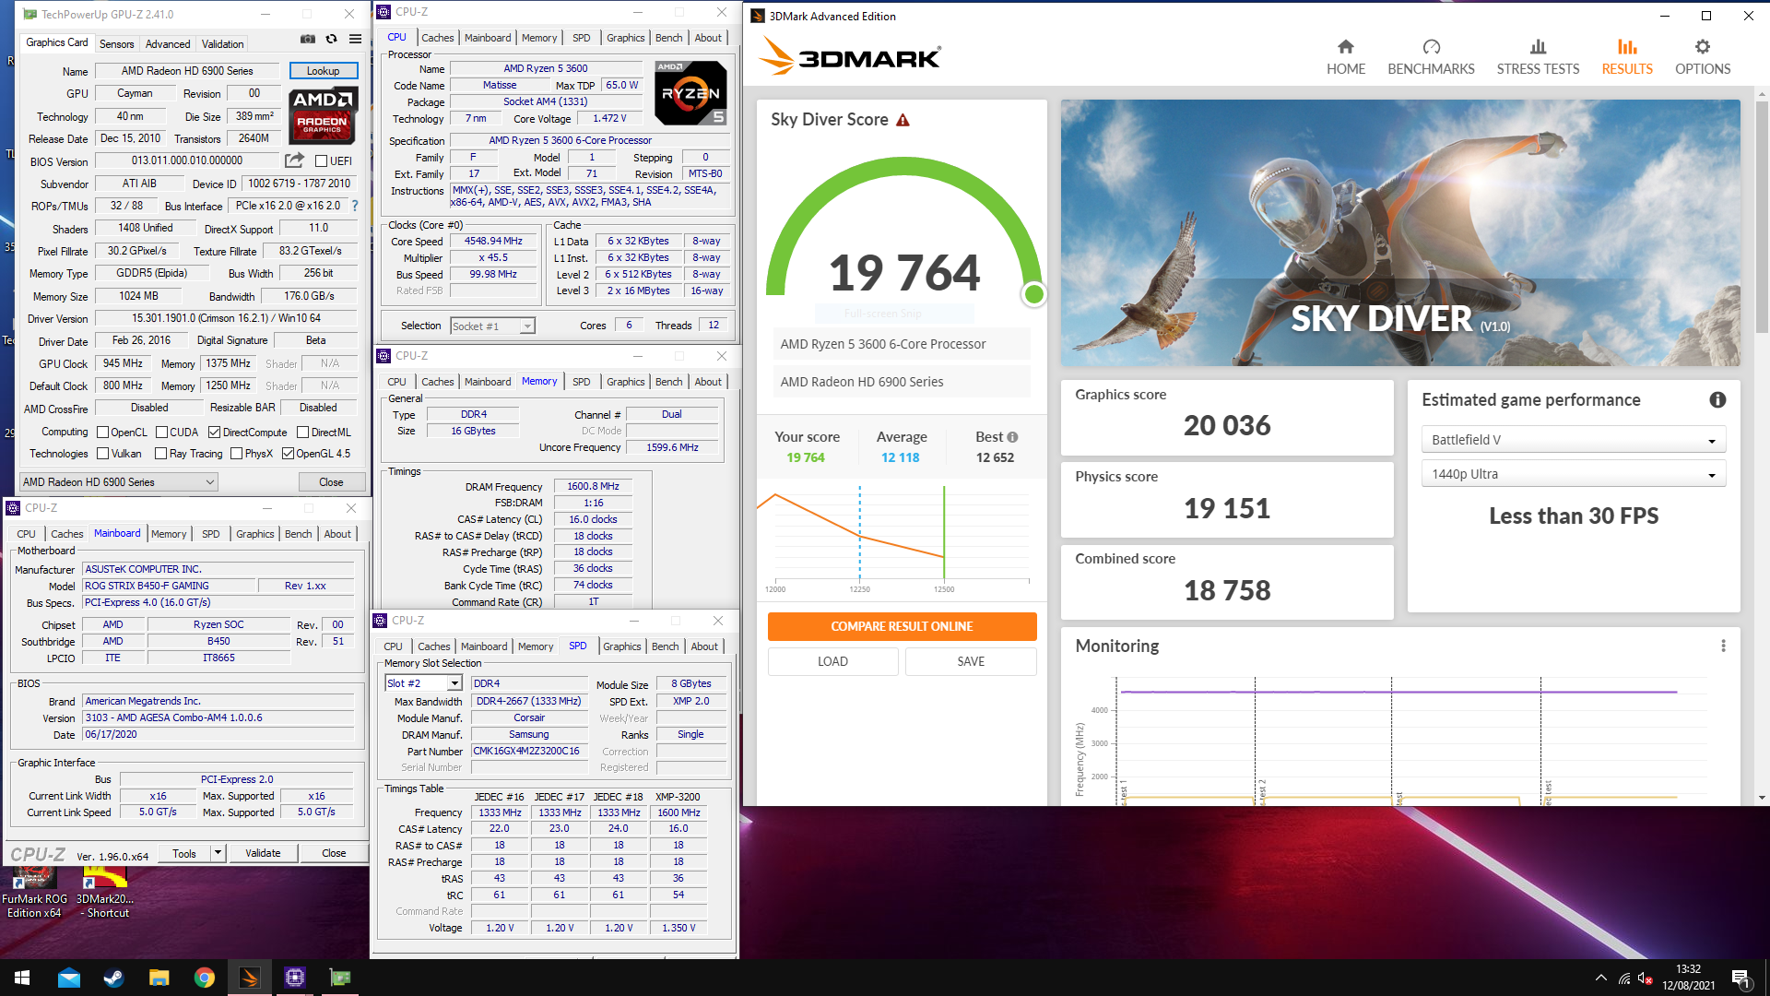
Task: Open the Results bar chart icon
Action: [1627, 47]
